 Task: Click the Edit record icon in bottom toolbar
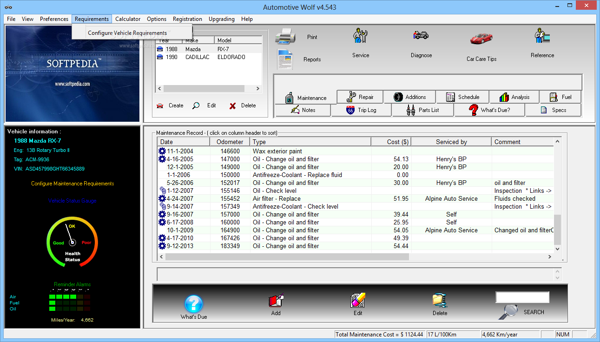358,301
